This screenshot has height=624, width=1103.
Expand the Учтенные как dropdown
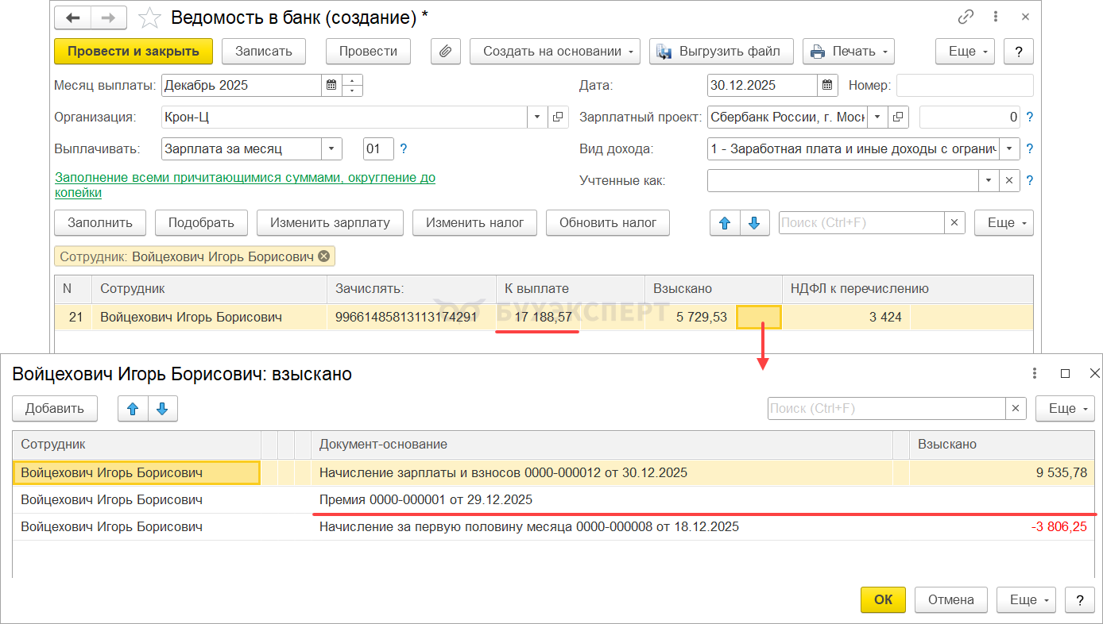point(989,180)
